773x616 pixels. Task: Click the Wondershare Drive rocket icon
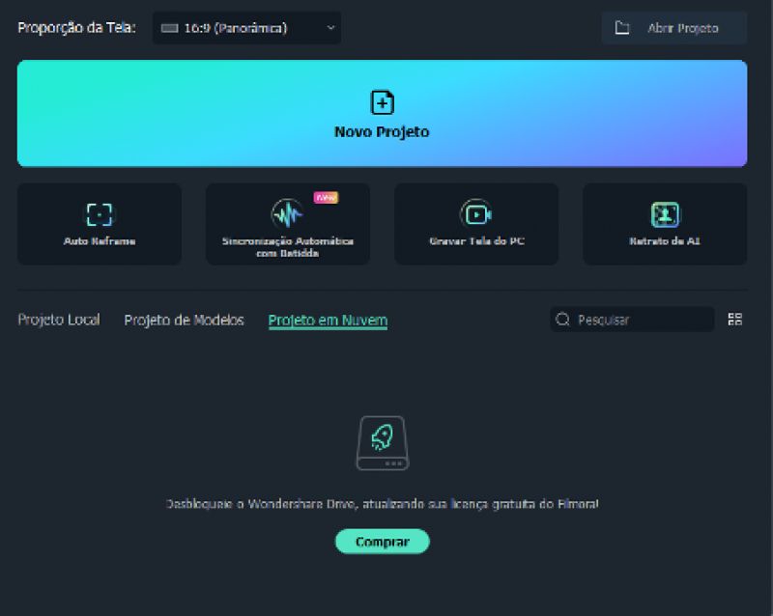[383, 442]
